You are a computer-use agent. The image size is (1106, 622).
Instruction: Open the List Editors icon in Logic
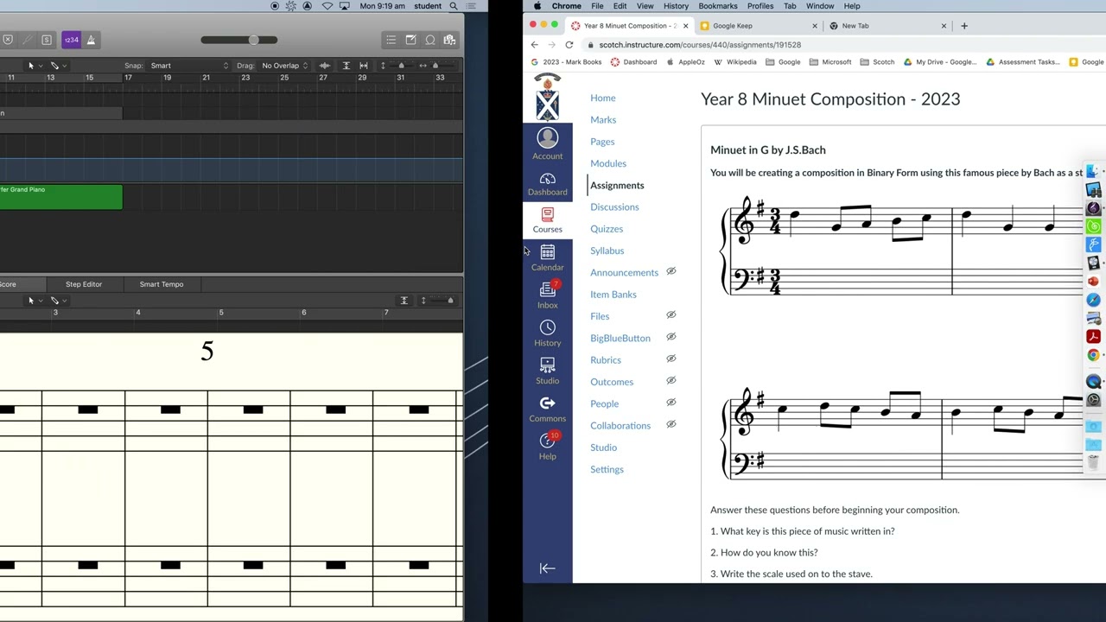[x=391, y=40]
